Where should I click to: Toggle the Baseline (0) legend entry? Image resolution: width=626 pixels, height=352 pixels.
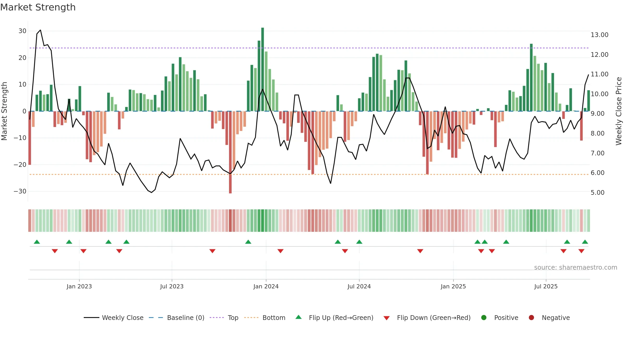click(177, 318)
